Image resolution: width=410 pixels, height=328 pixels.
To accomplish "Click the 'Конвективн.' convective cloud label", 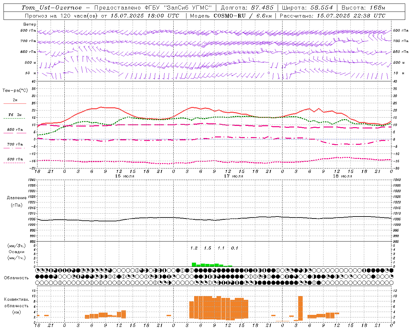I will click(17, 299).
